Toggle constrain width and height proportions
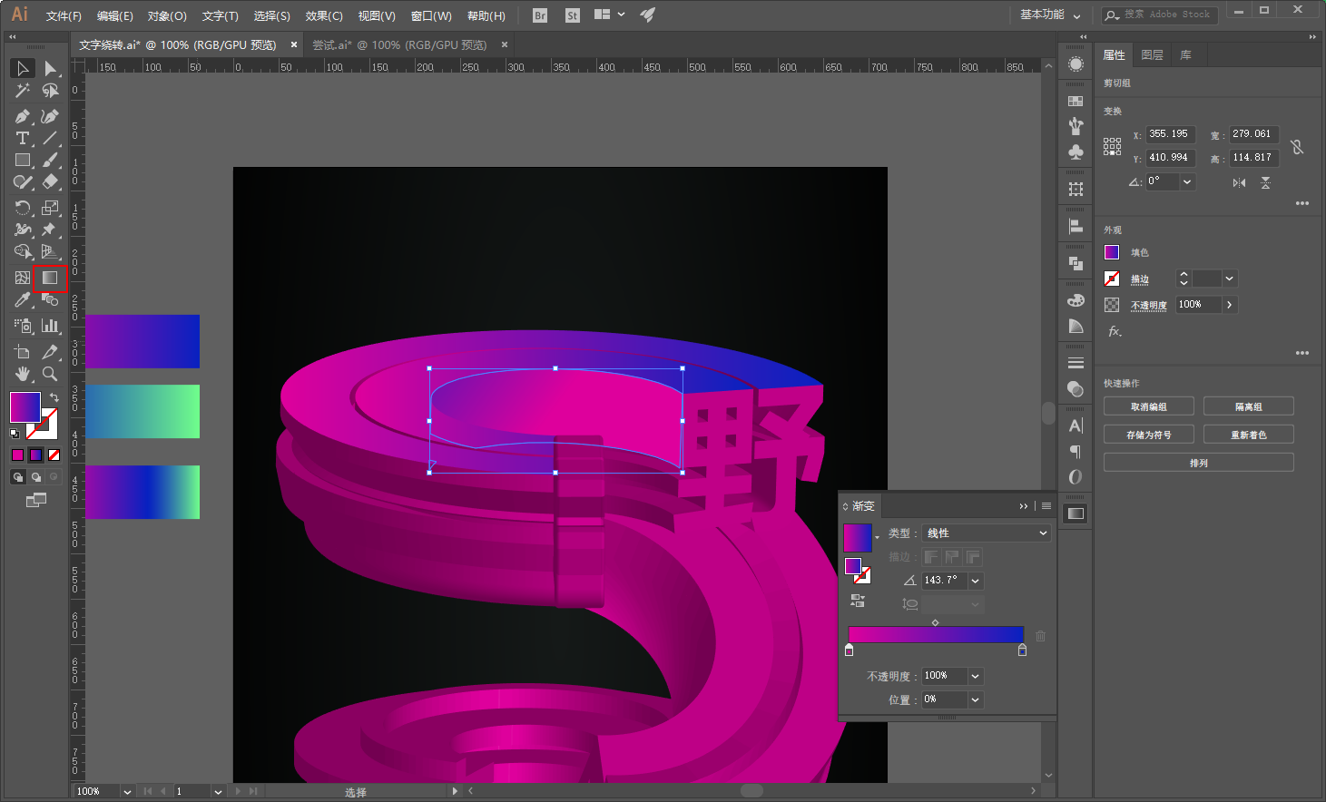 tap(1297, 146)
